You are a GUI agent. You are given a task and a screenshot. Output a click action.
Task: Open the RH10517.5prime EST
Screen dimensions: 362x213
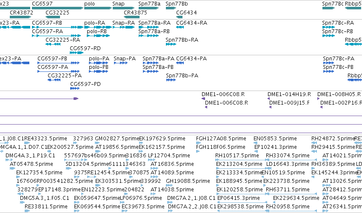241,160
